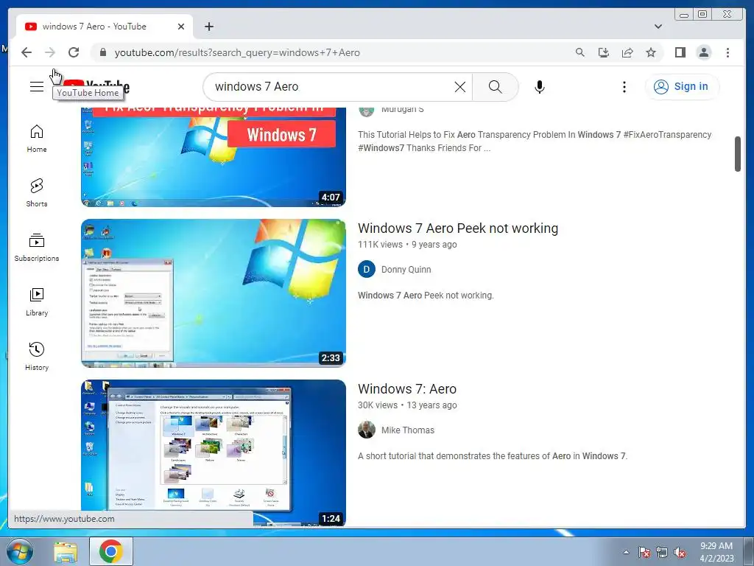This screenshot has width=754, height=566.
Task: Click the description A short tutorial that demonstrates
Action: click(493, 455)
